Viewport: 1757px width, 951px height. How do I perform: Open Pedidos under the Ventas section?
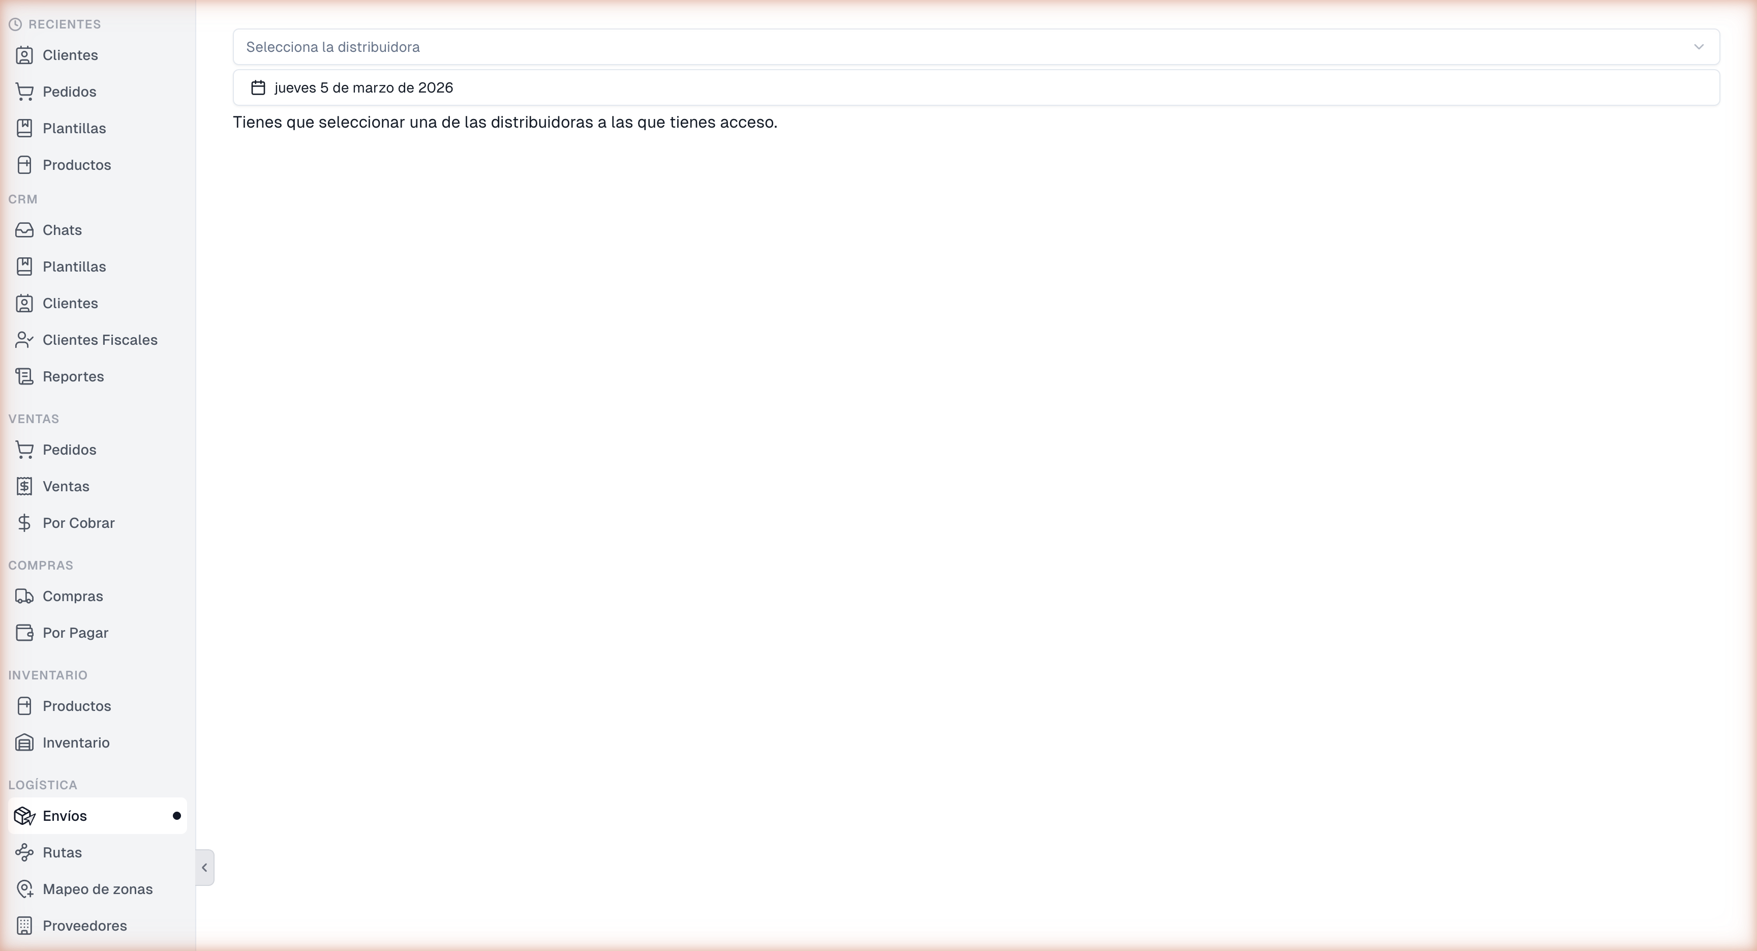(69, 450)
